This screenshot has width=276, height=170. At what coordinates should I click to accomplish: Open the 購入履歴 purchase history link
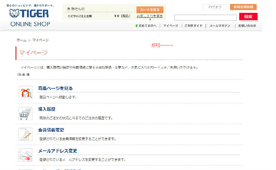47,109
